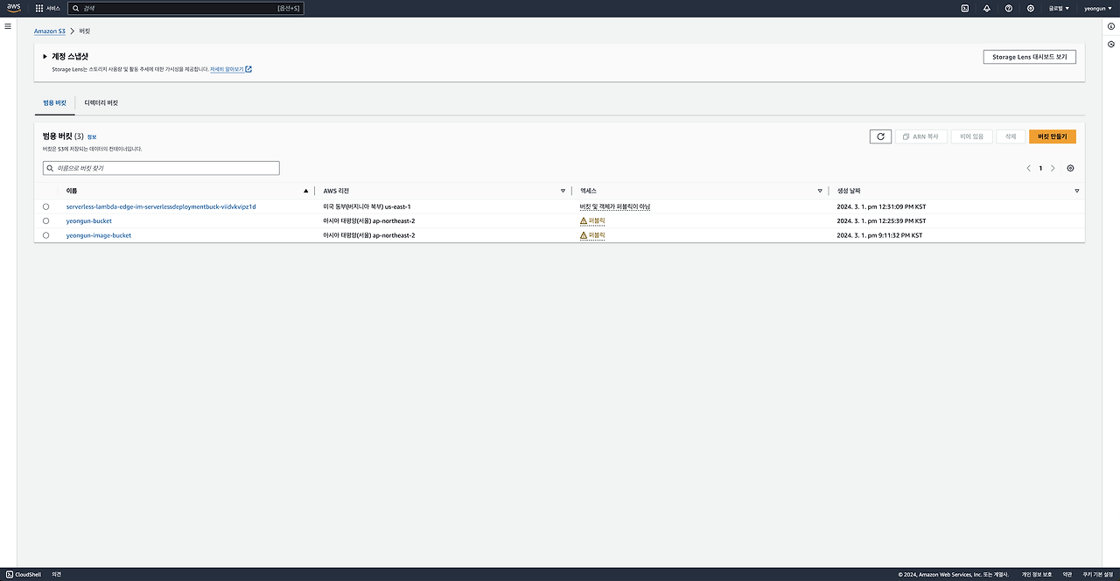Click creation date 9:11:32 PM KST

879,235
